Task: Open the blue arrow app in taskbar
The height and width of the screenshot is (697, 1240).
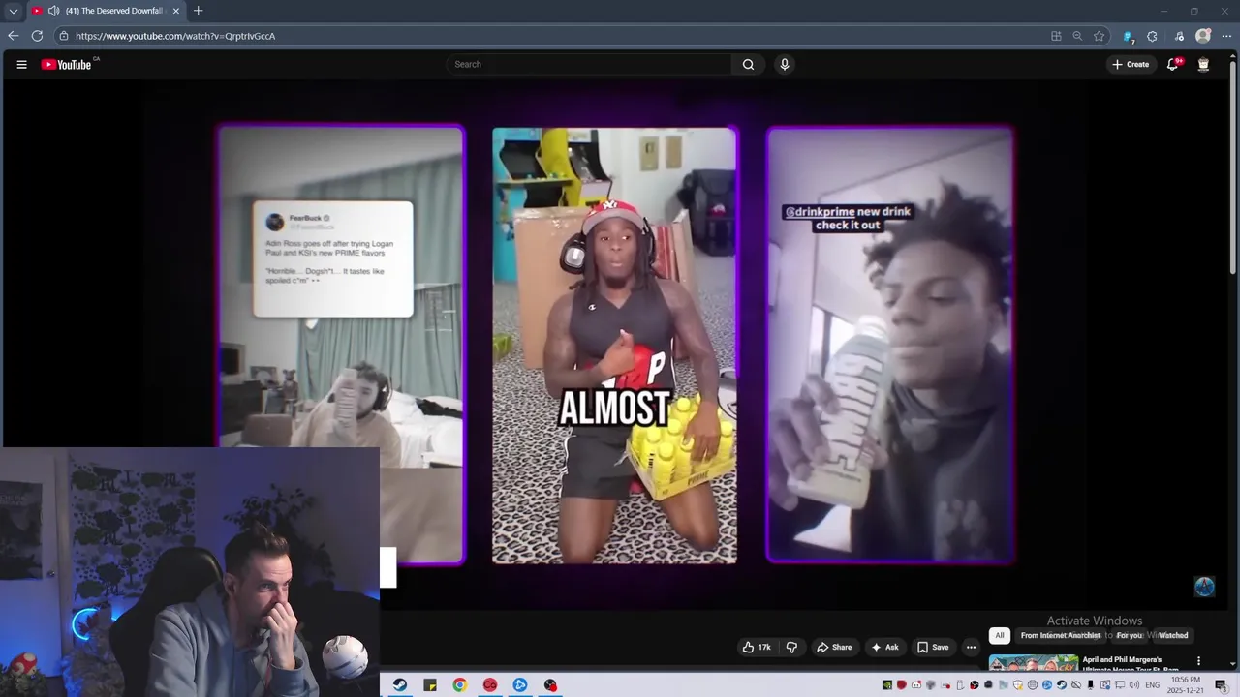Action: (520, 684)
